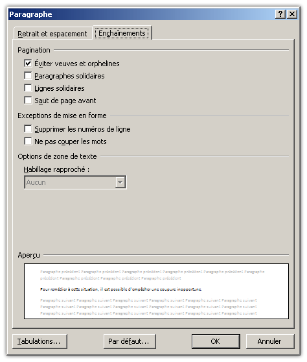Screen dimensions: 307x362
Task: Open the Habillage rapproché dropdown arrow
Action: (120, 182)
